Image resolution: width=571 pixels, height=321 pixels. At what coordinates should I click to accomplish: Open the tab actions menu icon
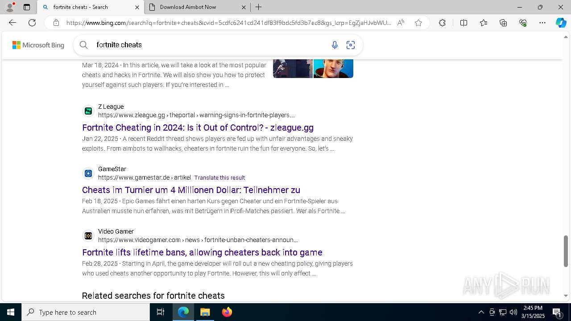[x=27, y=7]
